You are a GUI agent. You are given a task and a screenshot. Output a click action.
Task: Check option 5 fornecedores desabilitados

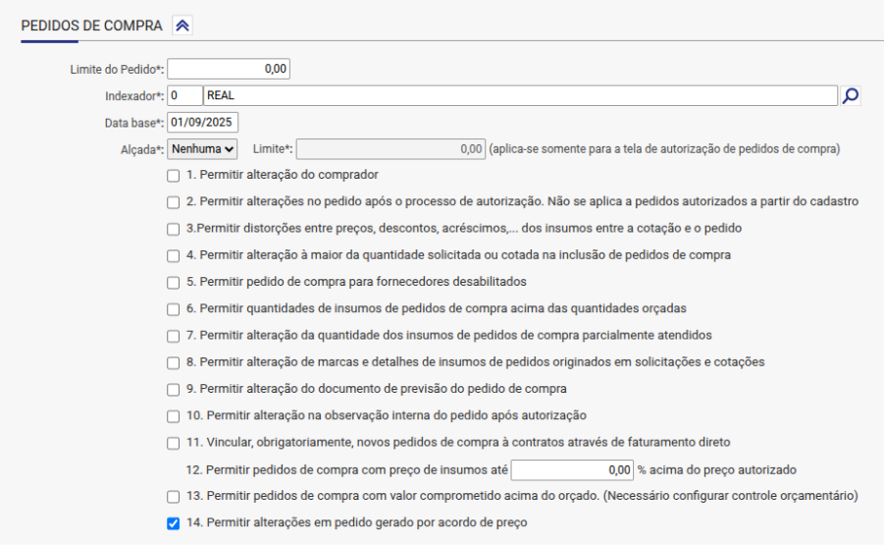(173, 283)
